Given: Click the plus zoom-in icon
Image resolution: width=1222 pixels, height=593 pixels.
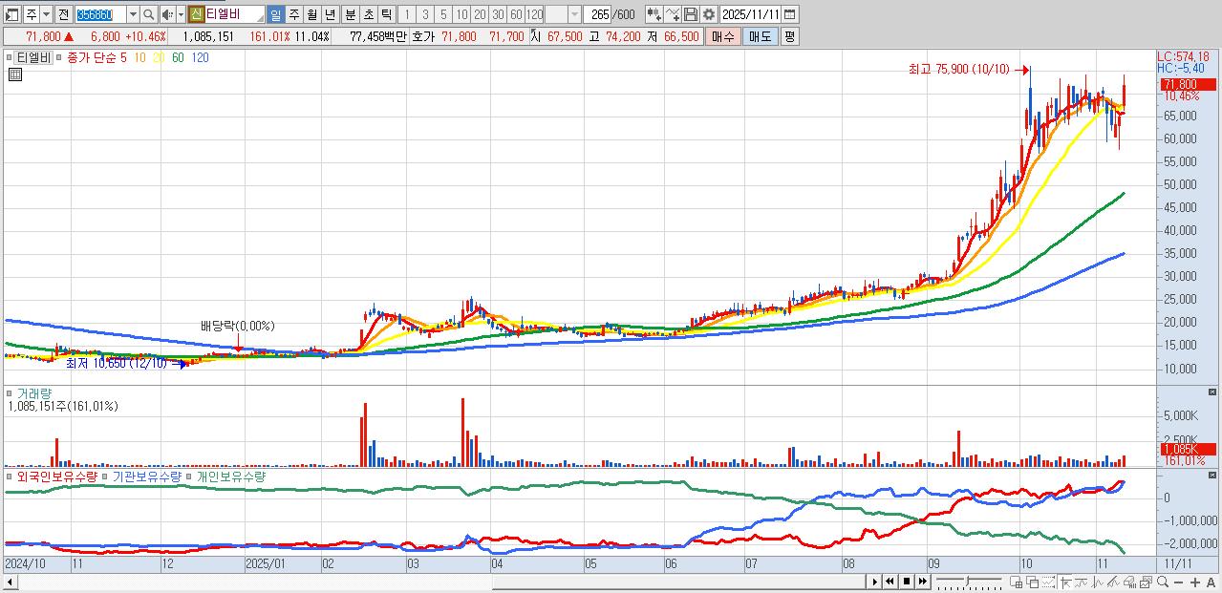Looking at the screenshot, I should 1194,582.
